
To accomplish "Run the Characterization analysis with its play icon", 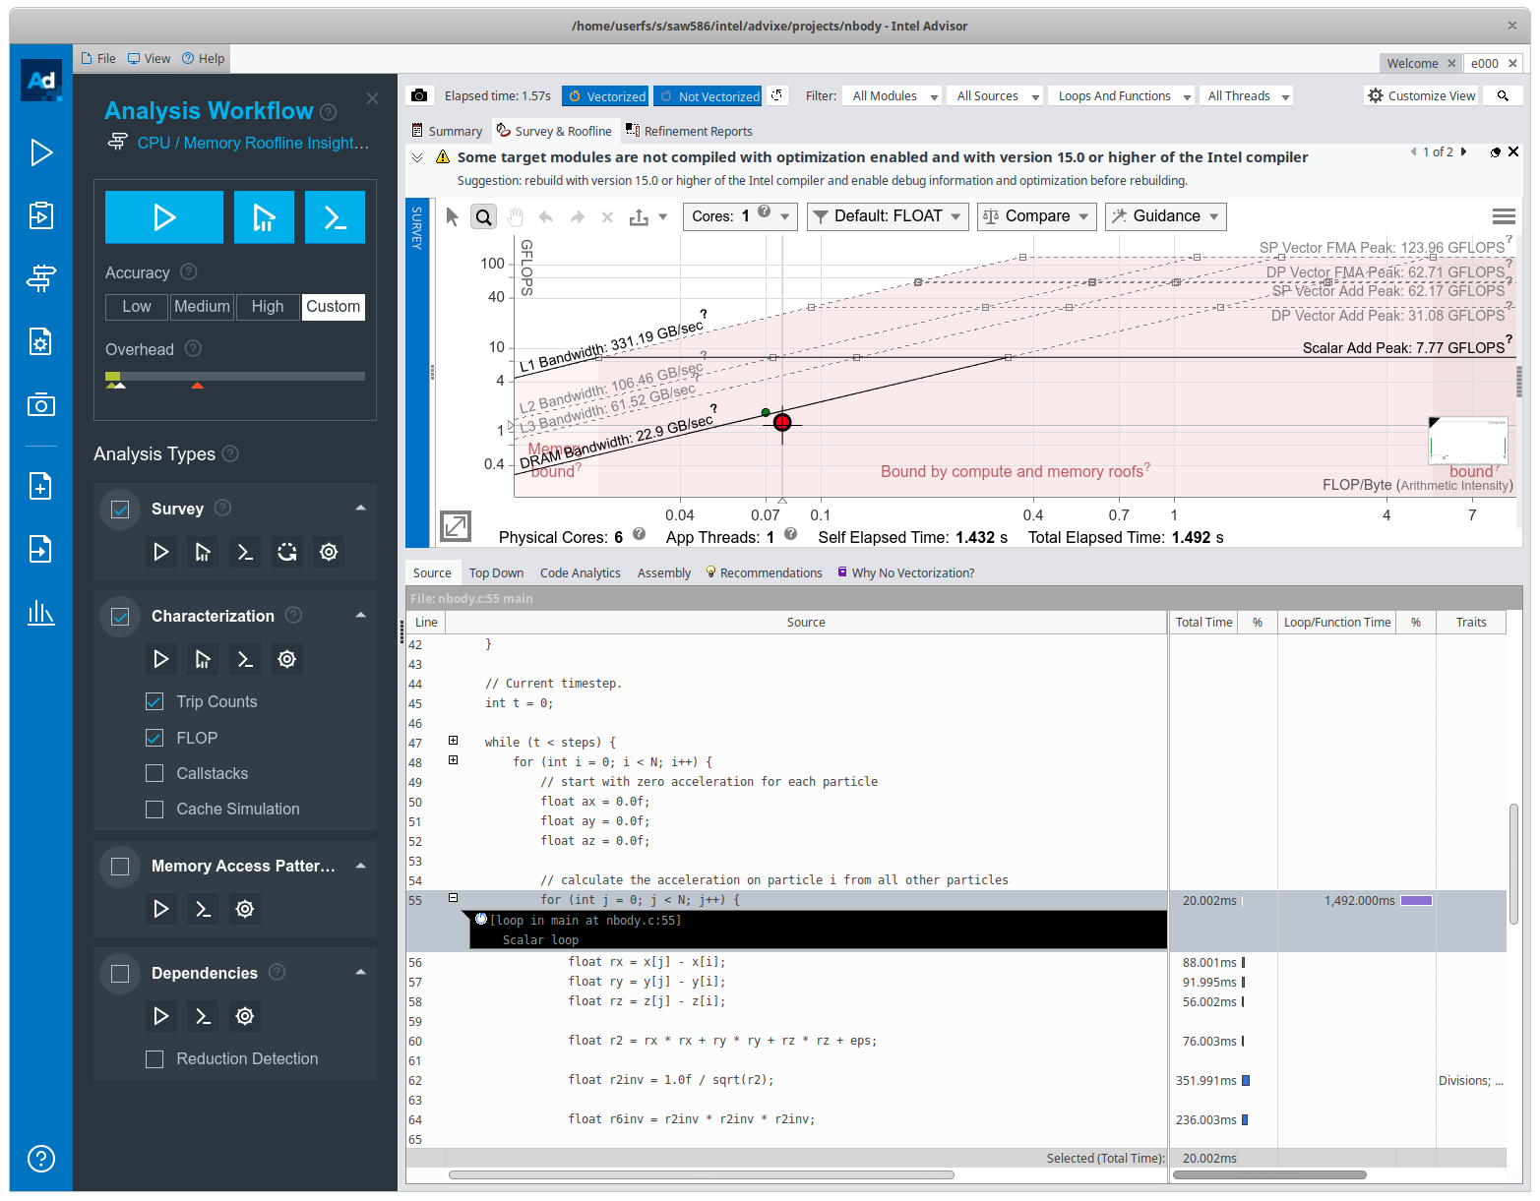I will tap(161, 659).
